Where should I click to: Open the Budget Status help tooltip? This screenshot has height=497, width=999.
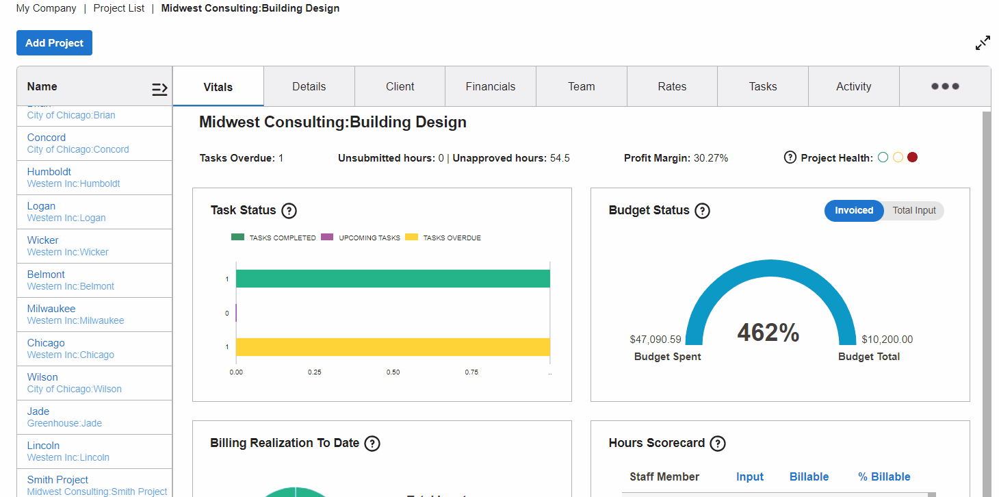click(702, 211)
